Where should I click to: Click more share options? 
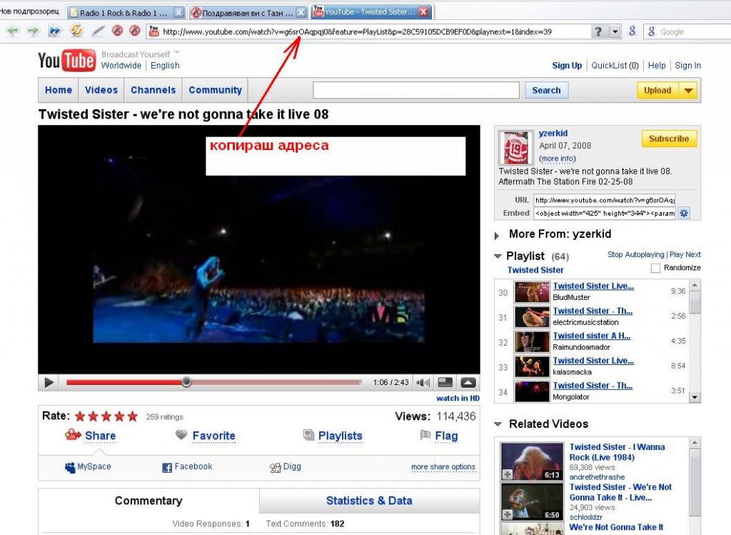443,466
